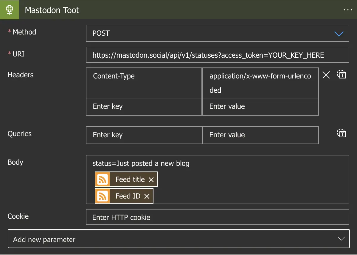Switch Queries to text mode icon

tap(342, 133)
